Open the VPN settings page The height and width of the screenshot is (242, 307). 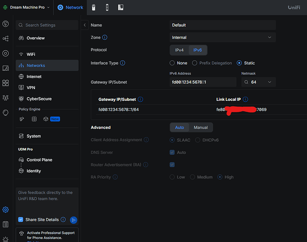point(30,88)
